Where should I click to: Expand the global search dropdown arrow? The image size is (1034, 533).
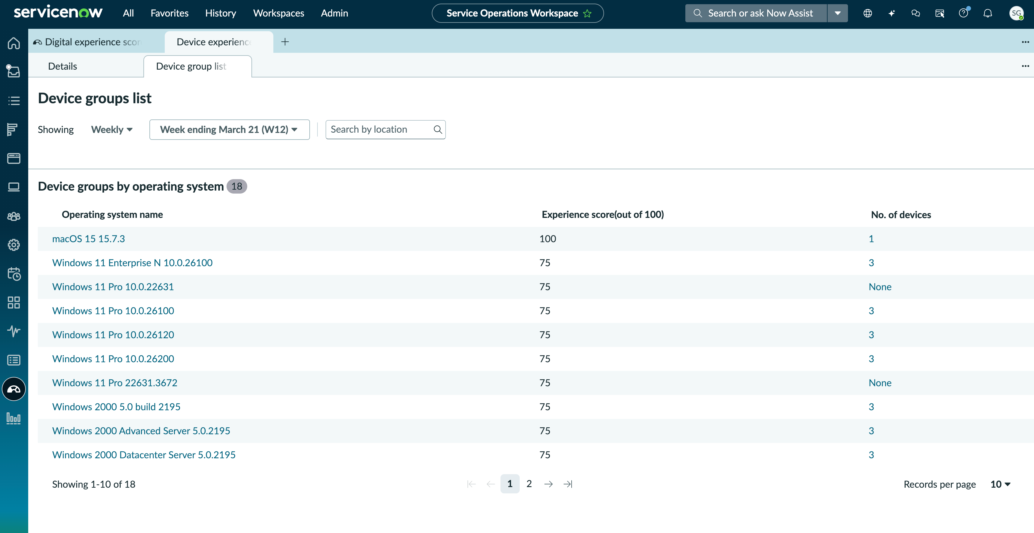coord(838,13)
